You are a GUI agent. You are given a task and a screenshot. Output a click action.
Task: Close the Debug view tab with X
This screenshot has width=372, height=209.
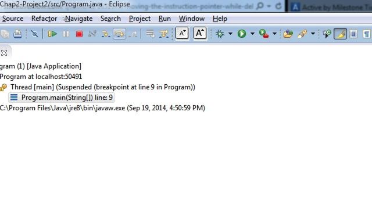[x=4, y=53]
